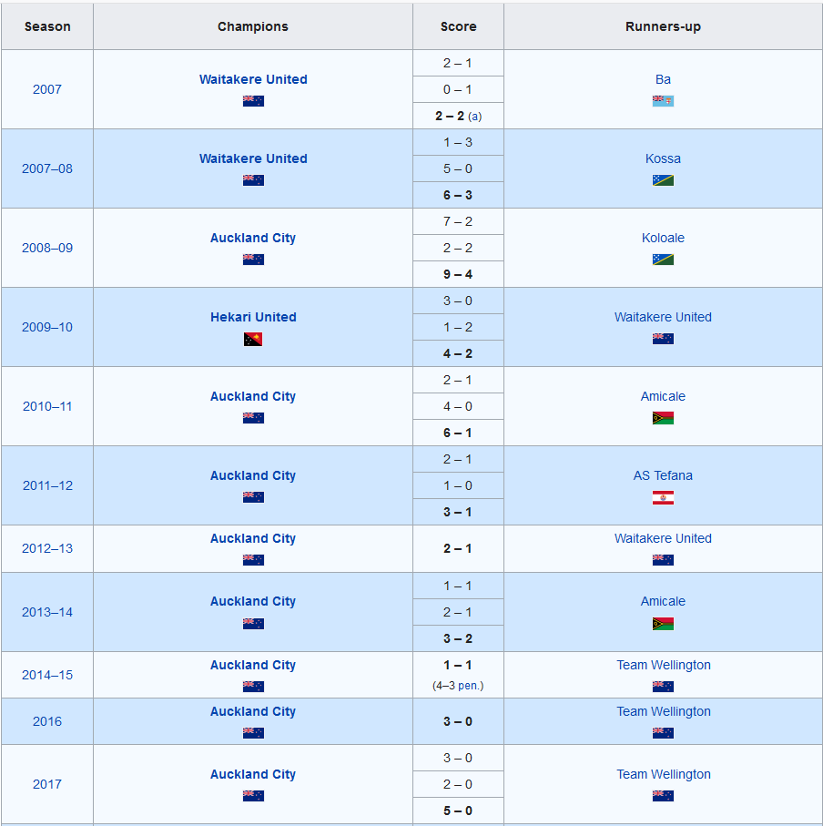Open the 2014–15 season link
The width and height of the screenshot is (823, 826).
tap(47, 675)
